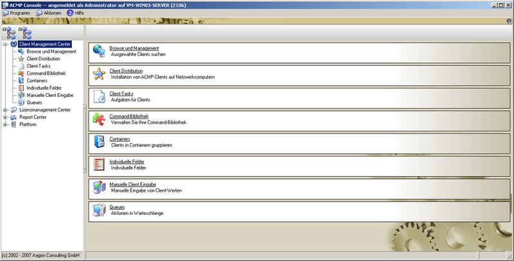The width and height of the screenshot is (514, 261).
Task: Select Client-Tasks tree entry
Action: point(39,66)
